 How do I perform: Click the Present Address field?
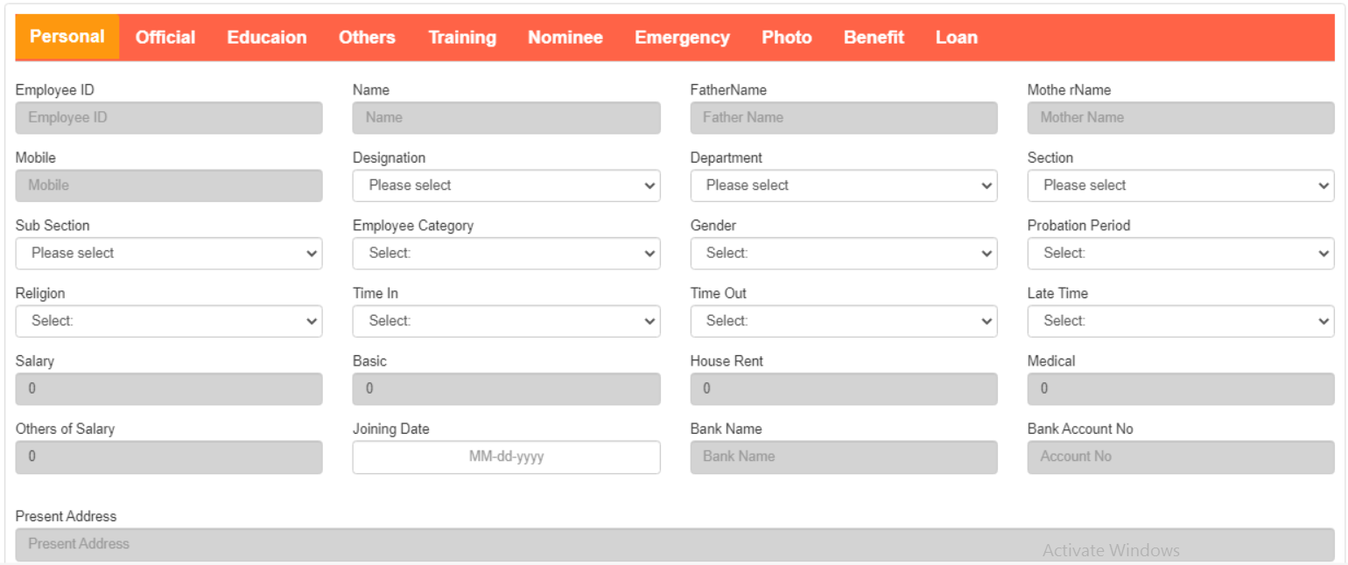[674, 544]
